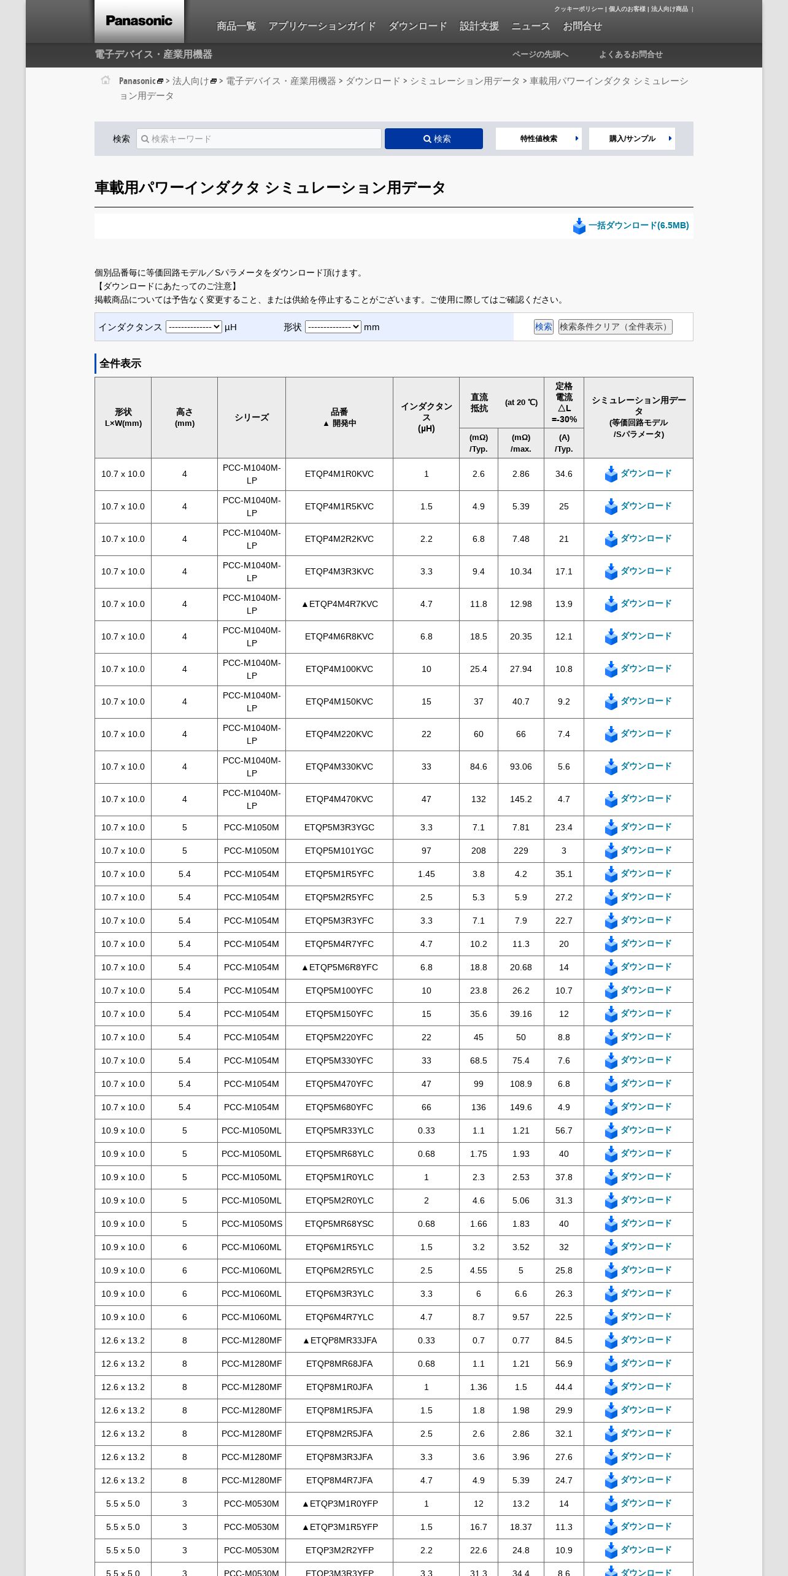Click download icon for ETQP5M101YGC
Image resolution: width=788 pixels, height=1576 pixels.
click(611, 851)
